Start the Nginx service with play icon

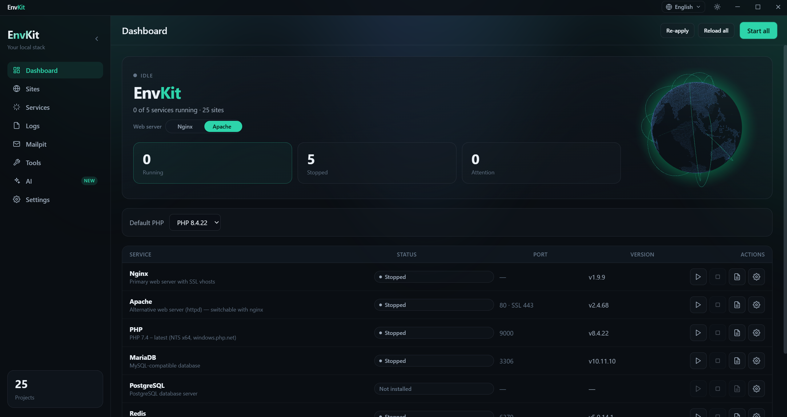point(698,277)
